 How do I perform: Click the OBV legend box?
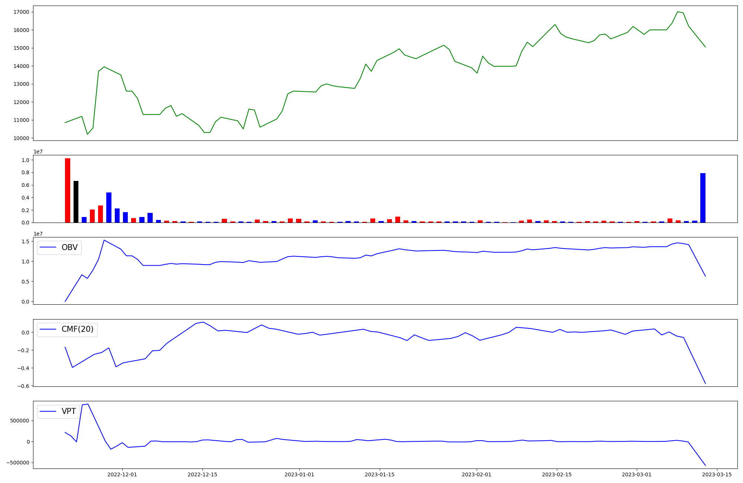tap(59, 247)
